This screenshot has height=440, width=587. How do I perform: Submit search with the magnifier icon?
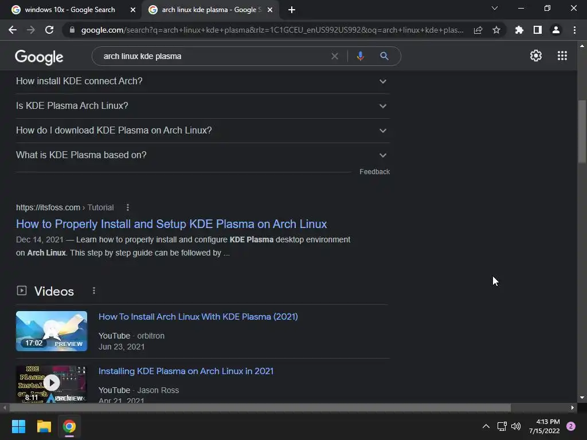(384, 56)
